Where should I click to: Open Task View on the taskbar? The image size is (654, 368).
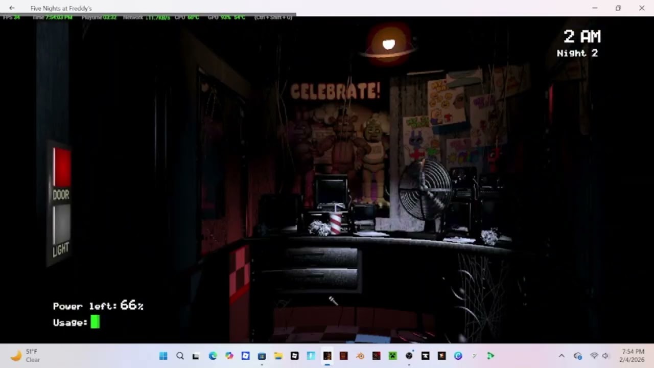[x=196, y=356]
